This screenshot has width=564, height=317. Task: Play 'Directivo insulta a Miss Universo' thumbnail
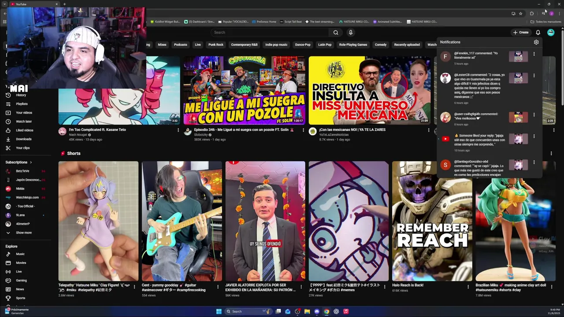click(x=369, y=90)
